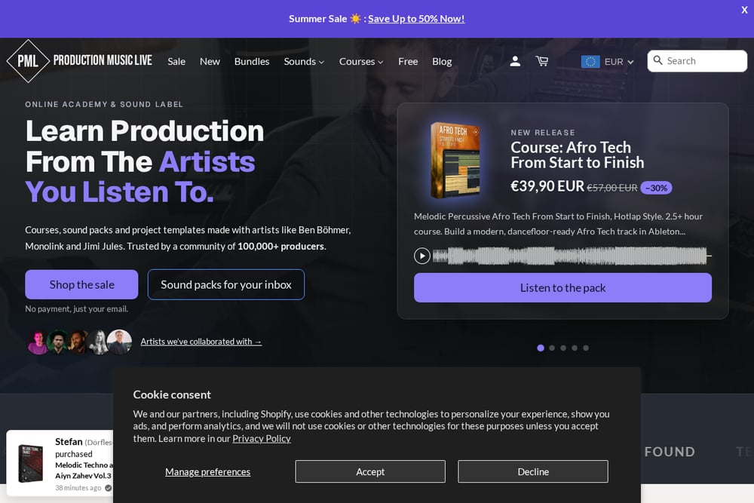This screenshot has width=754, height=503.
Task: Click the Melodic Techno pack thumbnail in notification
Action: (x=30, y=463)
